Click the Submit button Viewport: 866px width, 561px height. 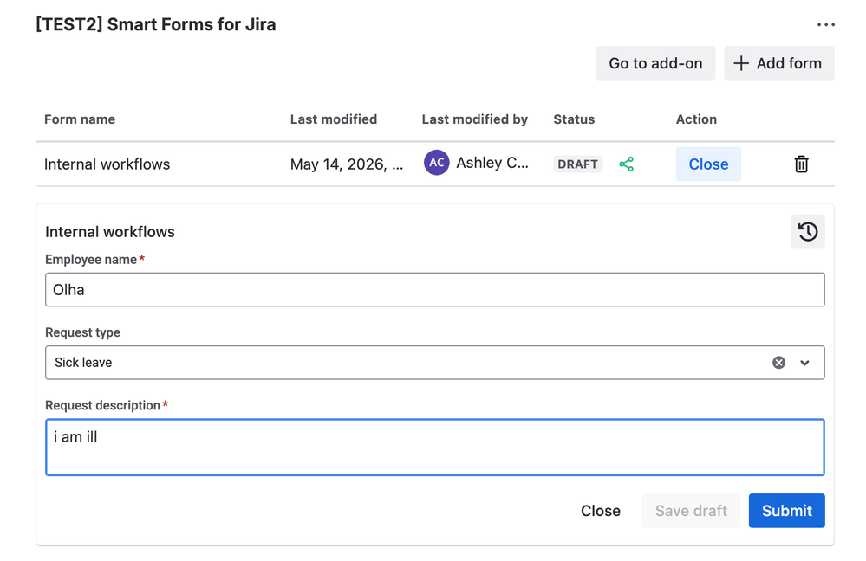click(x=786, y=511)
